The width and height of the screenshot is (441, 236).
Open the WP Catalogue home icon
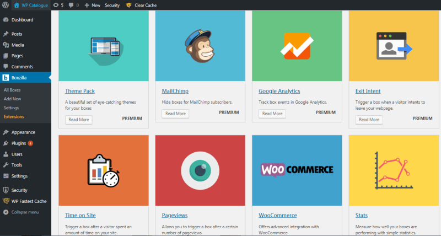pos(17,5)
